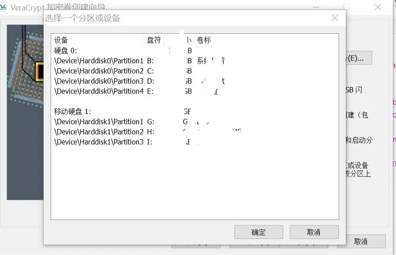396x255 pixels.
Task: Select the 移动硬盘 1: row
Action: [195, 111]
